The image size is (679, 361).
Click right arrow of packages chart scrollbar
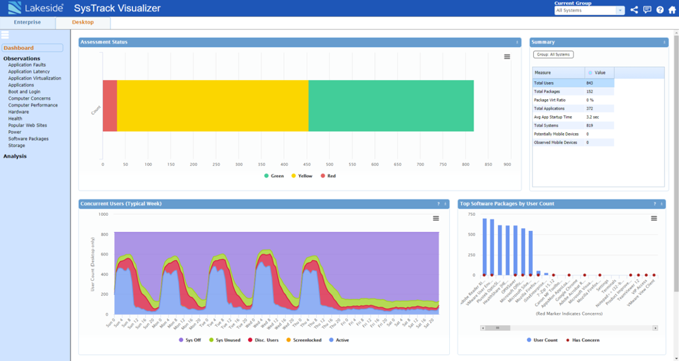click(655, 328)
